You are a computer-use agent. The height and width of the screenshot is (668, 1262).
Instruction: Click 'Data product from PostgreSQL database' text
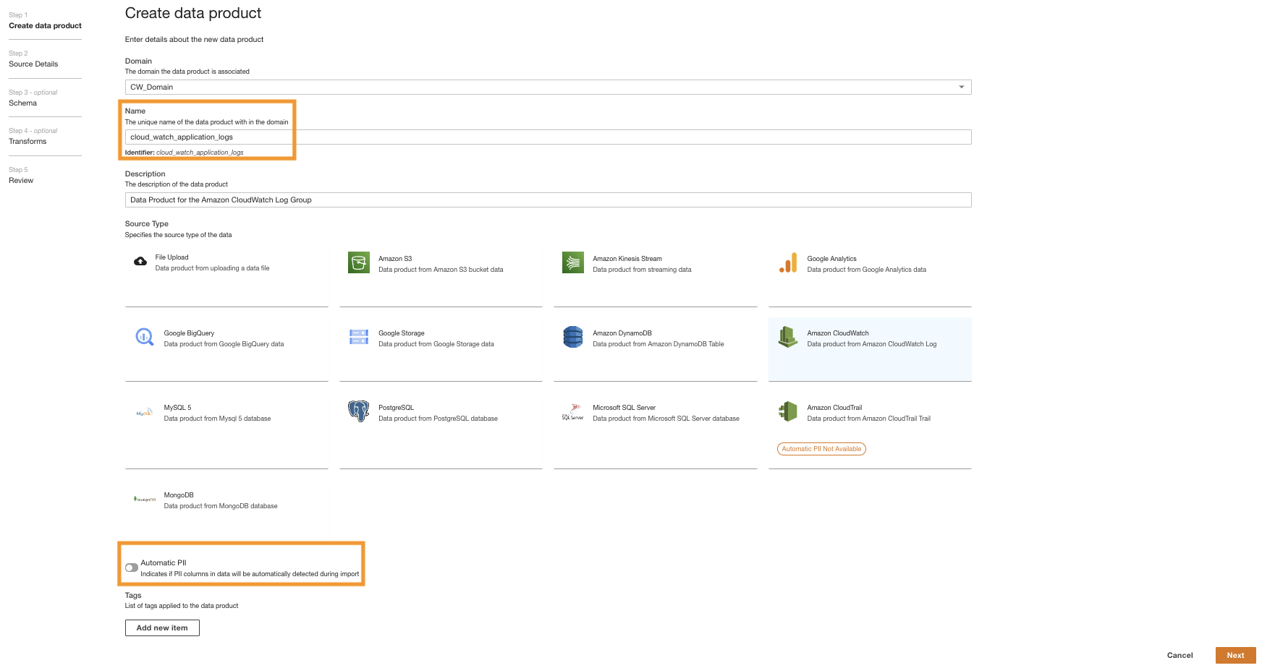(x=438, y=419)
